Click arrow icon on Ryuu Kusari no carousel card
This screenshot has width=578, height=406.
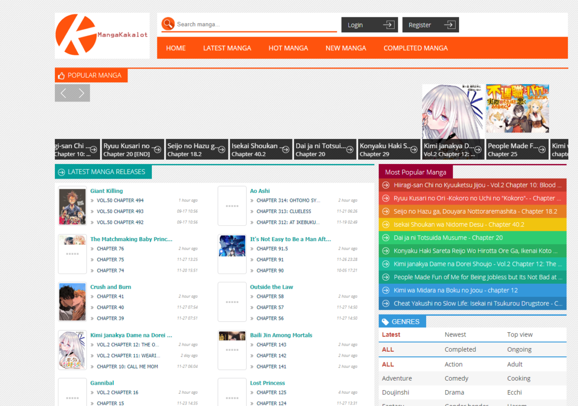[157, 150]
